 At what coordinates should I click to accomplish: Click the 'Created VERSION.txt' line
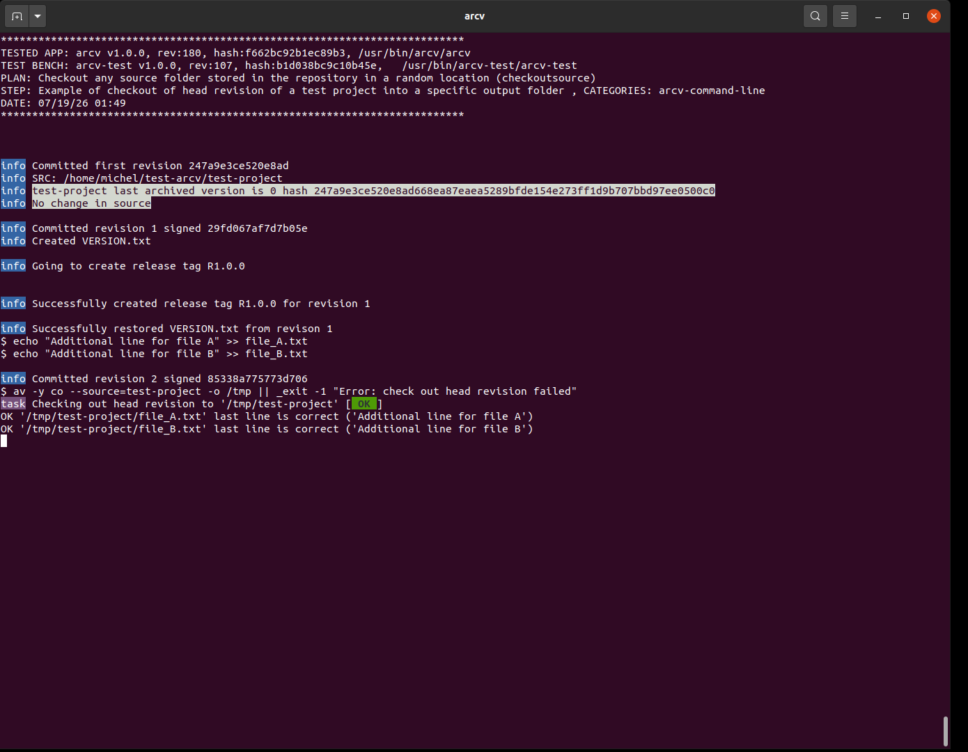(x=91, y=241)
